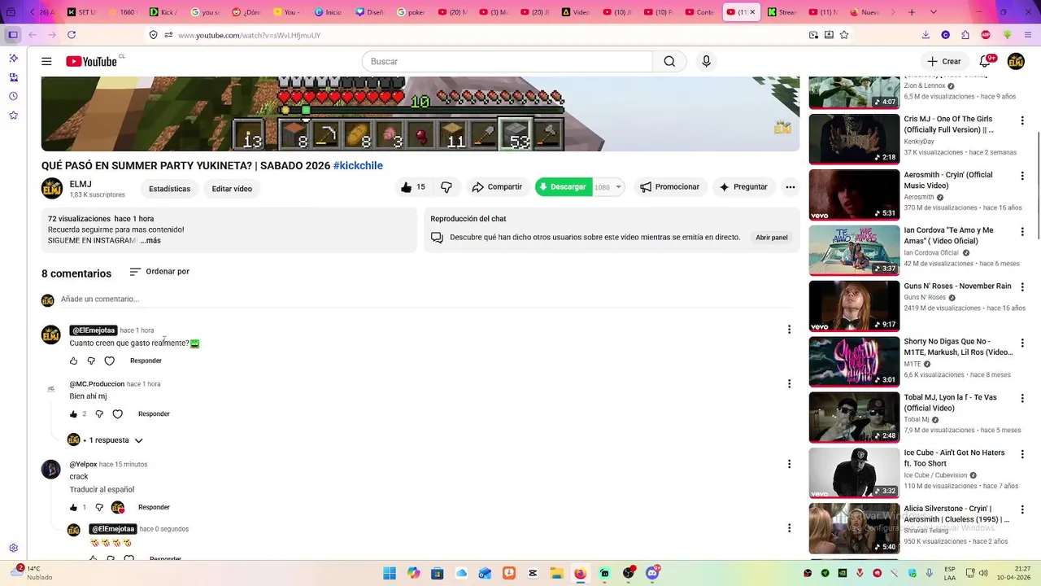
Task: Reply to the 'Bien ahí mj' comment
Action: click(154, 414)
